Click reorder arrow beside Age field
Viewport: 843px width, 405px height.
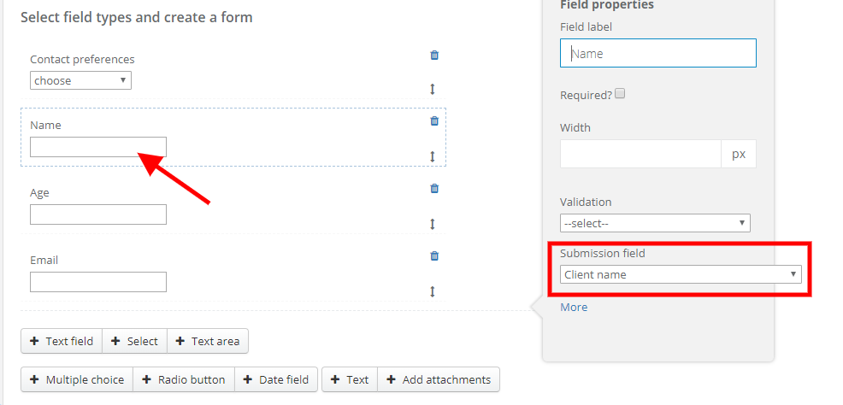tap(433, 224)
